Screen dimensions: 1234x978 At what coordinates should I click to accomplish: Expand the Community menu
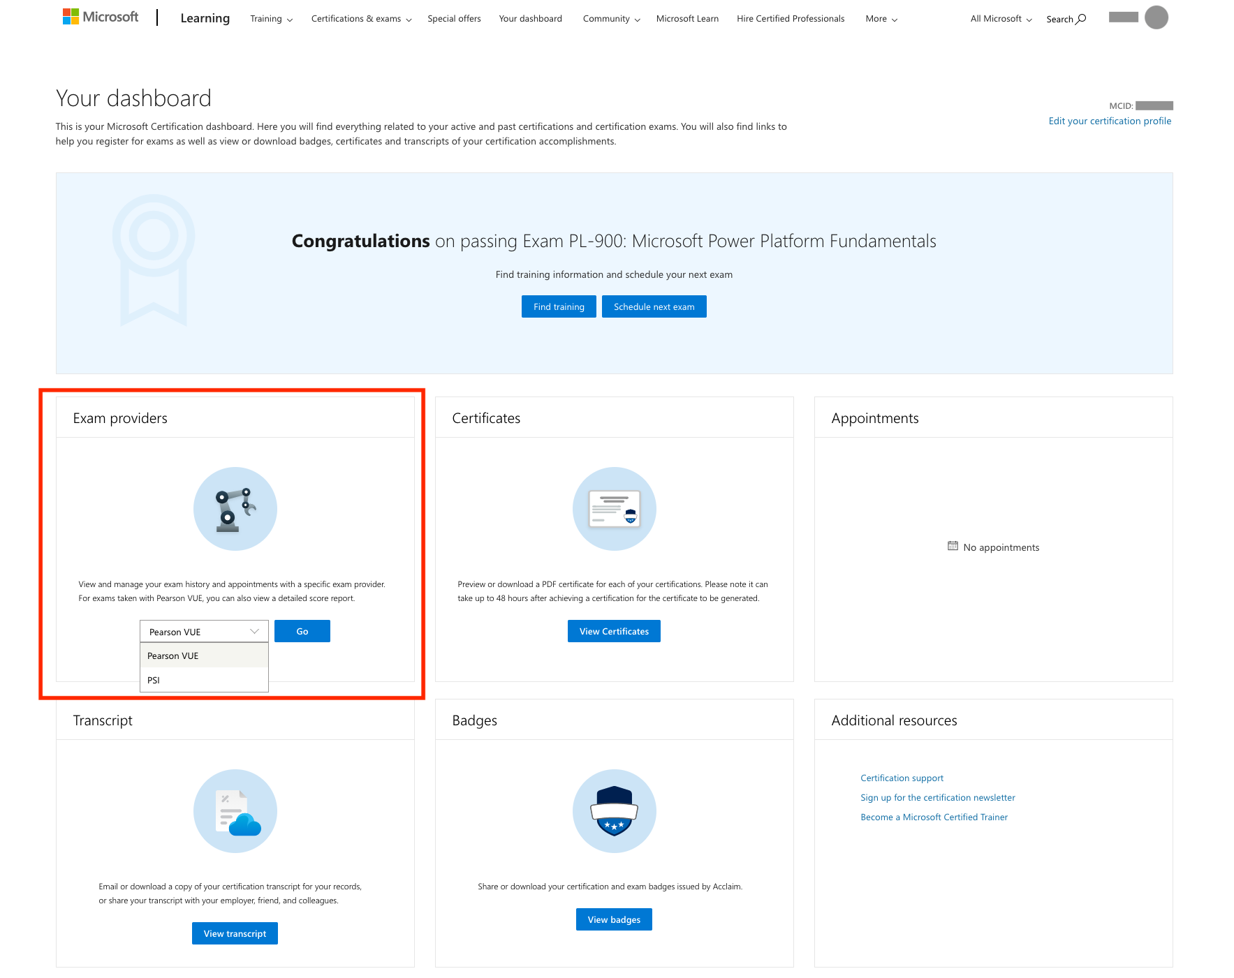[612, 19]
